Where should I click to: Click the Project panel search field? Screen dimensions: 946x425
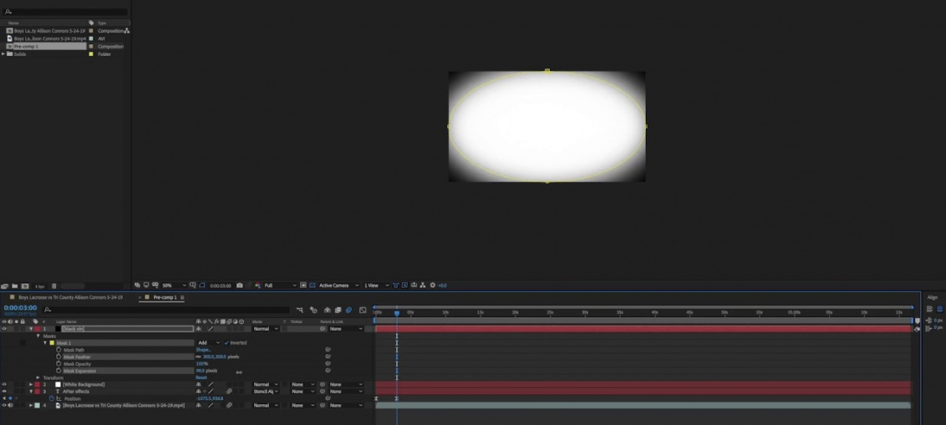click(66, 12)
